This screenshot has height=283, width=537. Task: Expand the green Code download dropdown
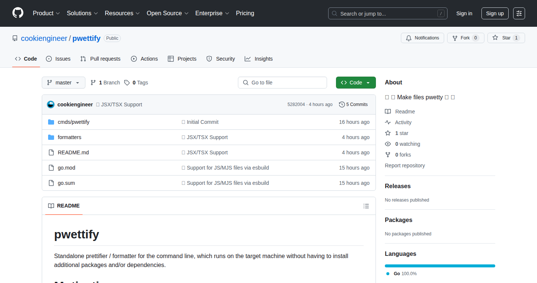(356, 83)
